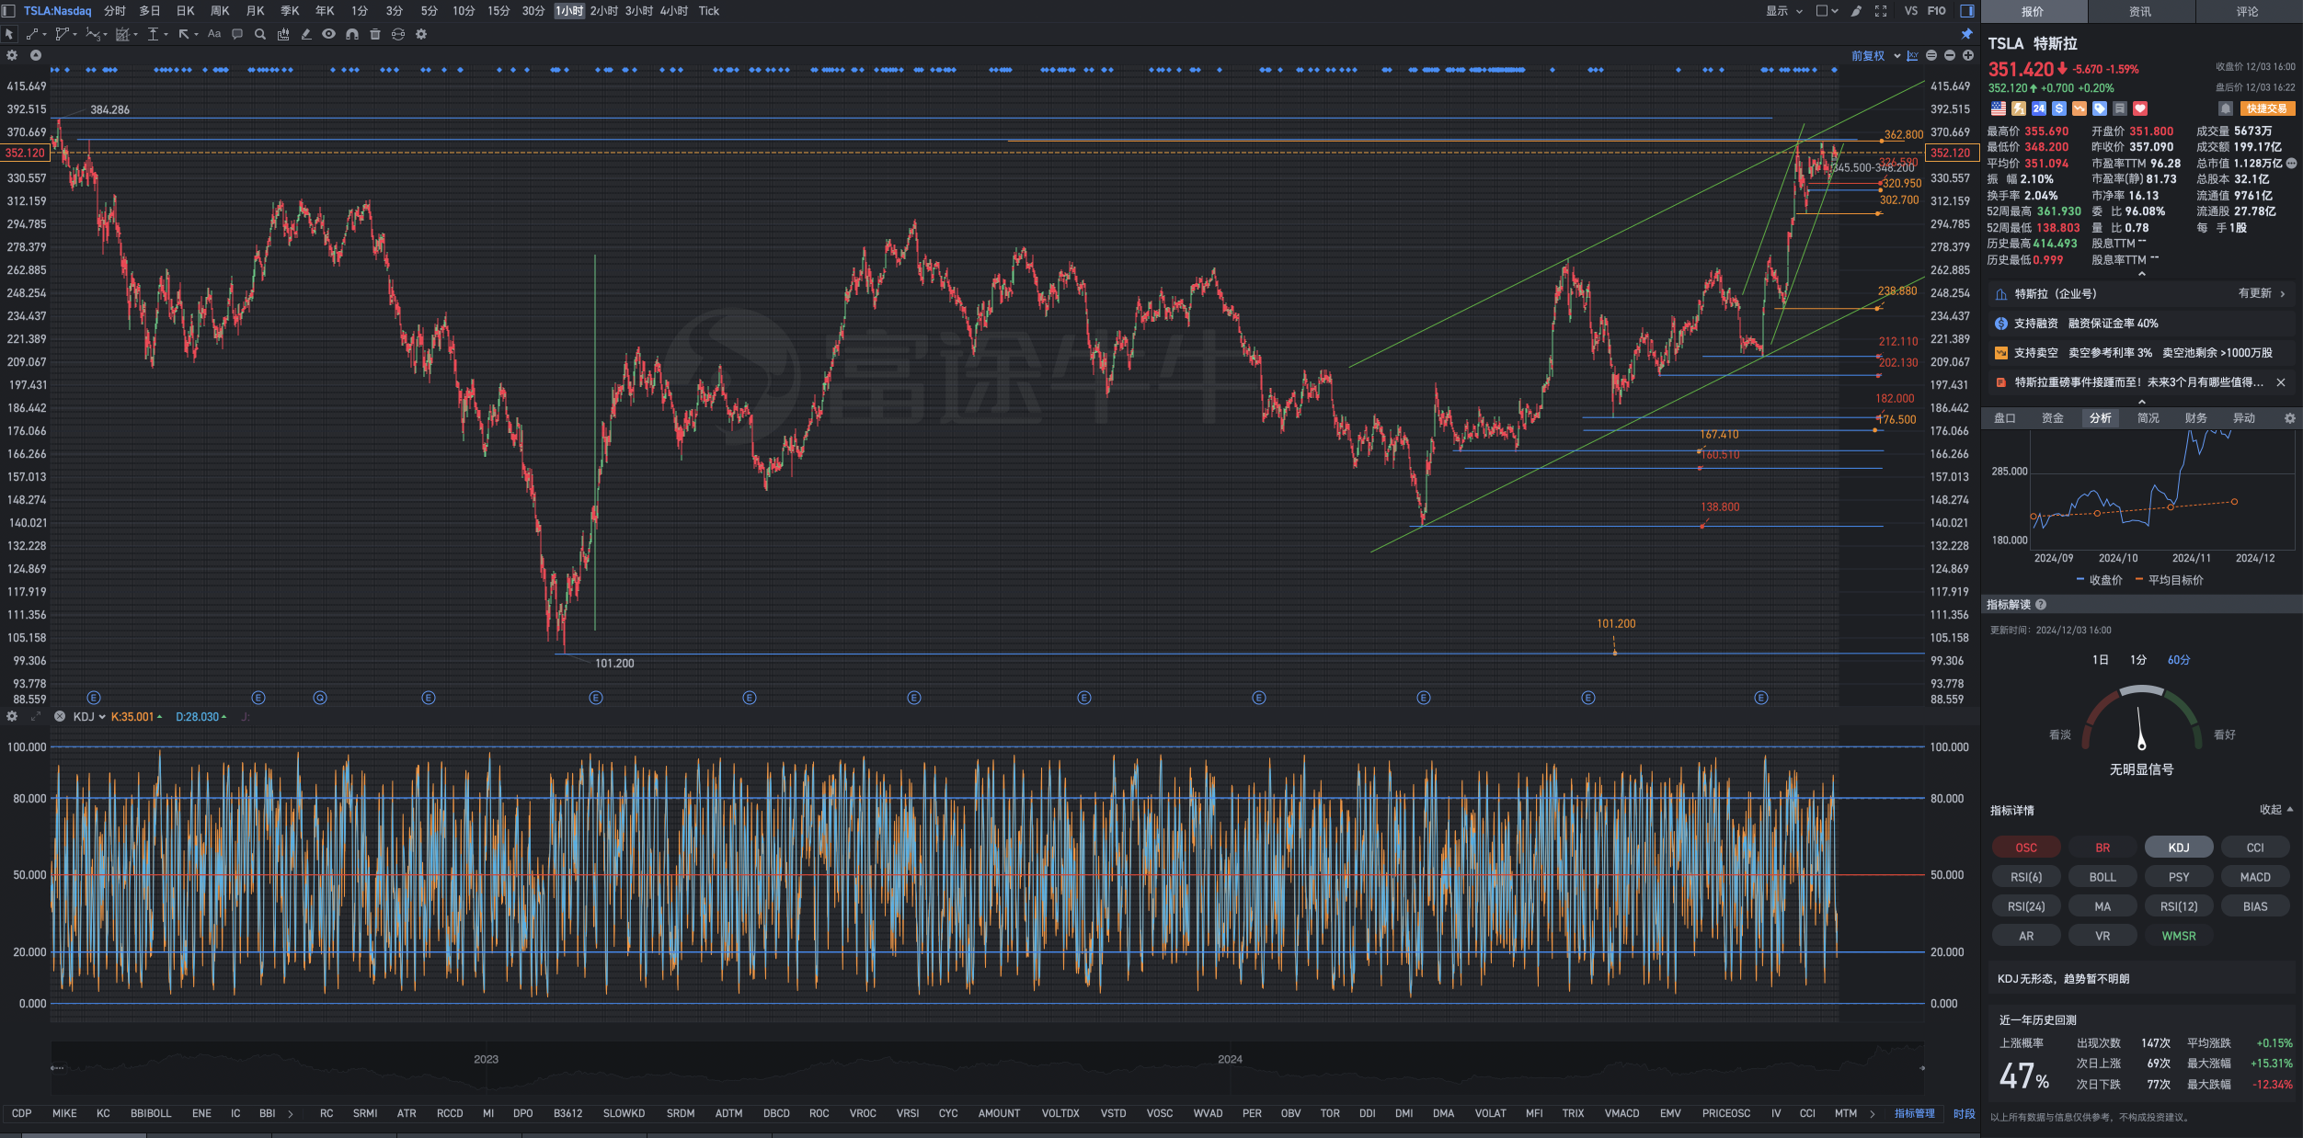Open the KDJ indicator name dropdown
Screen dimensions: 2303x1138
(x=90, y=716)
